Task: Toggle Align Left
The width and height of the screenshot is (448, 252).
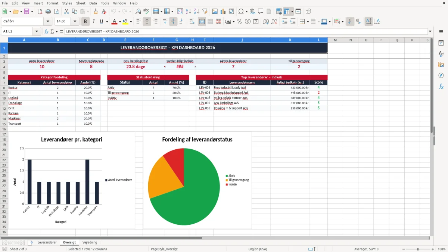Action: [139, 22]
